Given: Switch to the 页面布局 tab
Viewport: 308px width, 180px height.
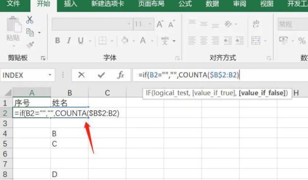Looking at the screenshot, I should point(151,3).
